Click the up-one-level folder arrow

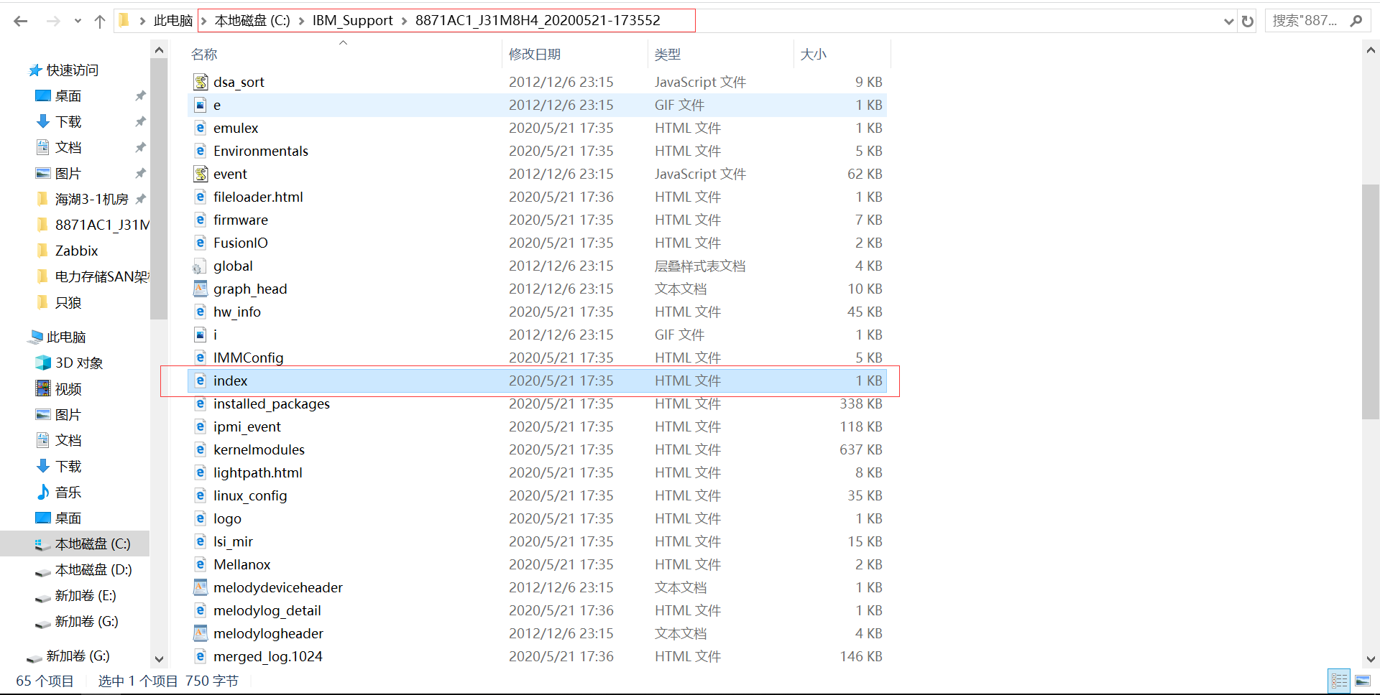point(100,20)
